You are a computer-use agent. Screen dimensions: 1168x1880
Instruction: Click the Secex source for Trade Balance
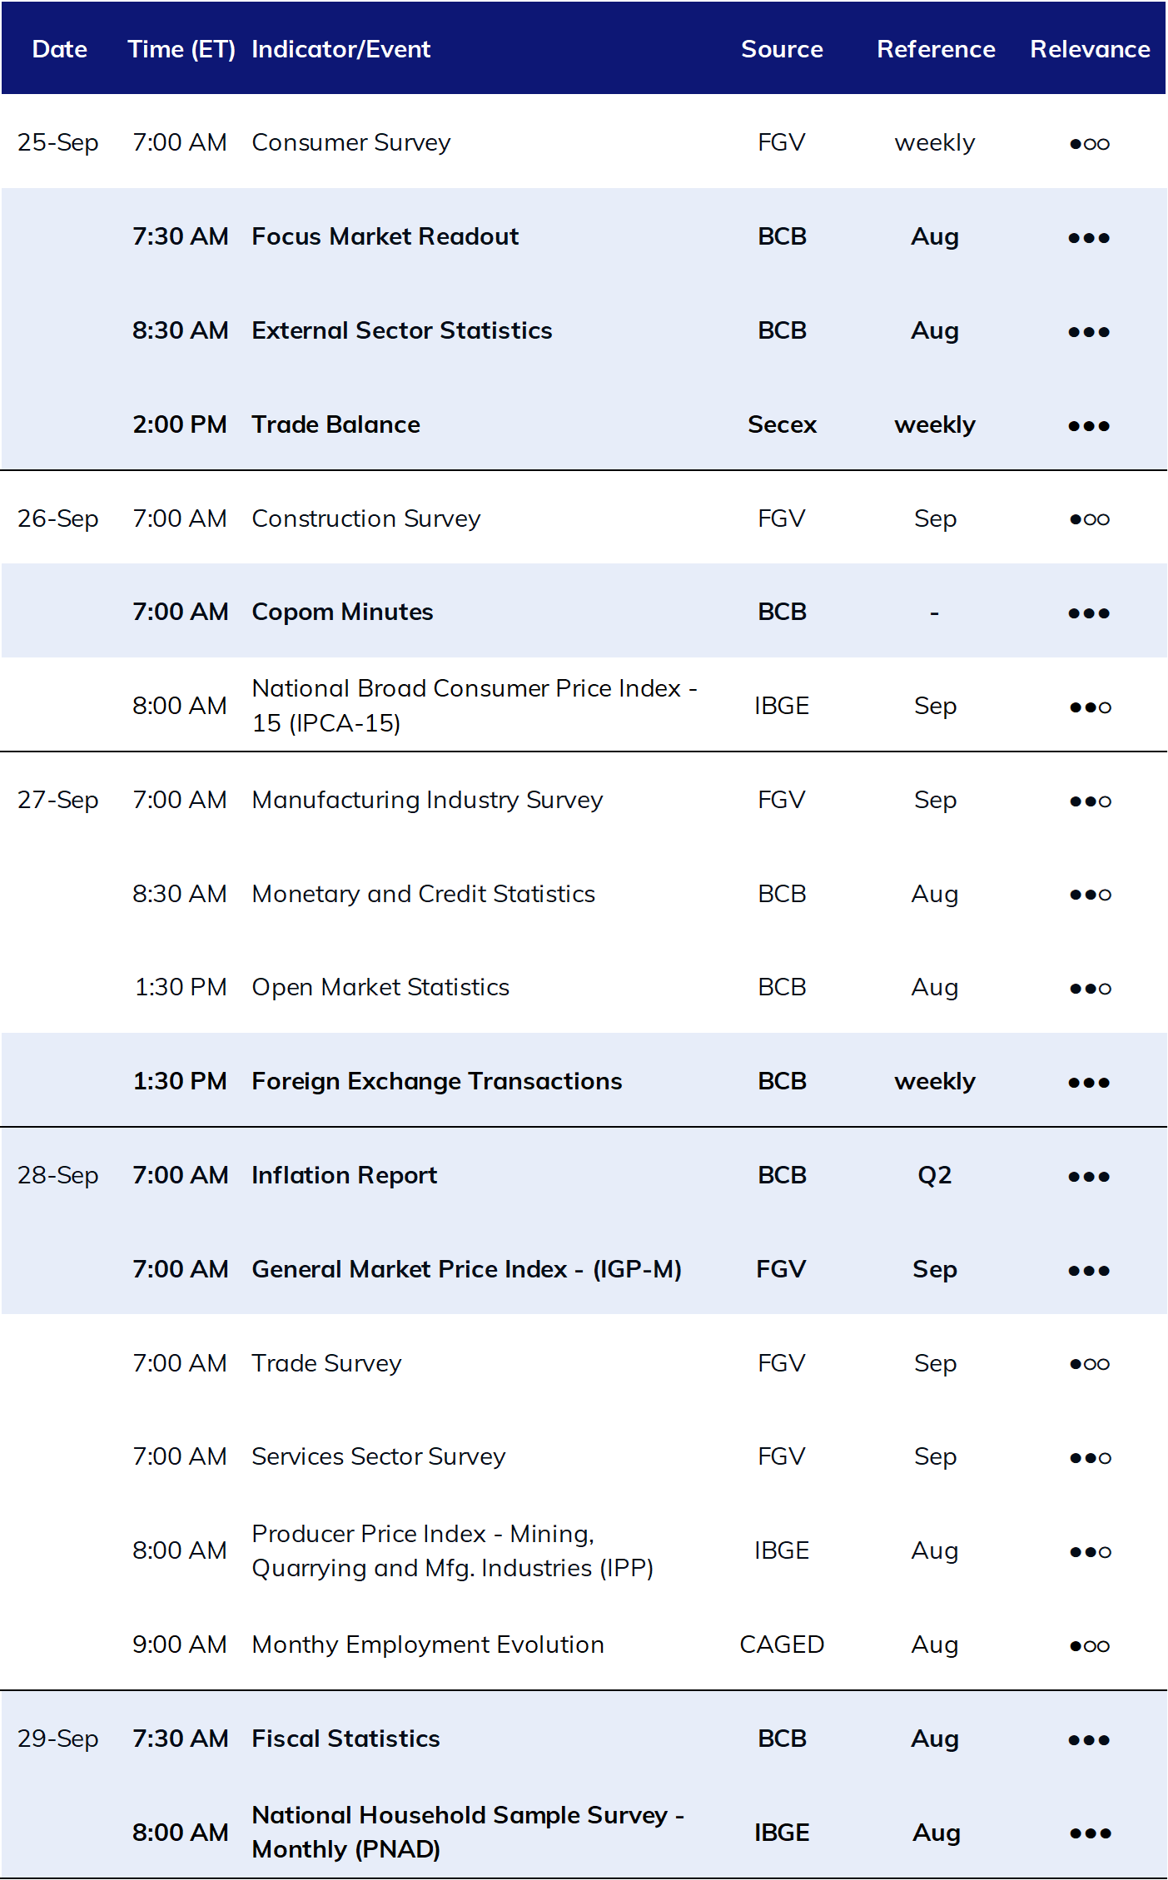(782, 424)
